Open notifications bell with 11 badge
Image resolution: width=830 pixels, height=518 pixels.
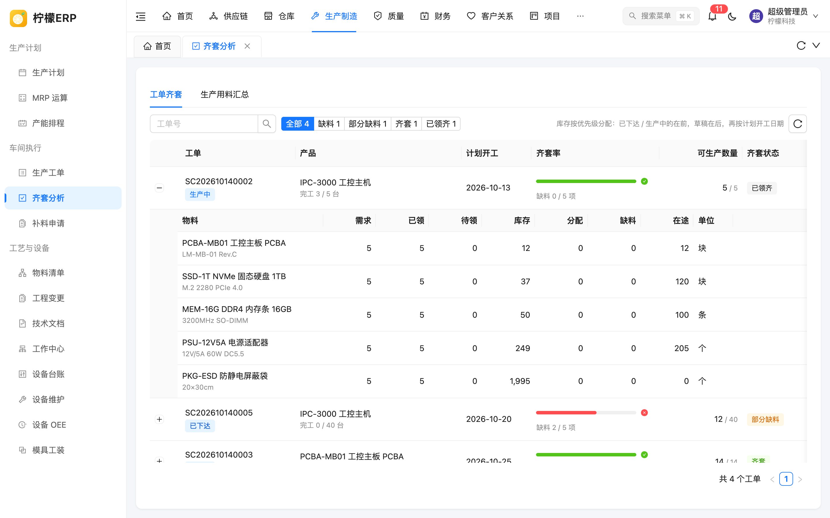[x=712, y=16]
